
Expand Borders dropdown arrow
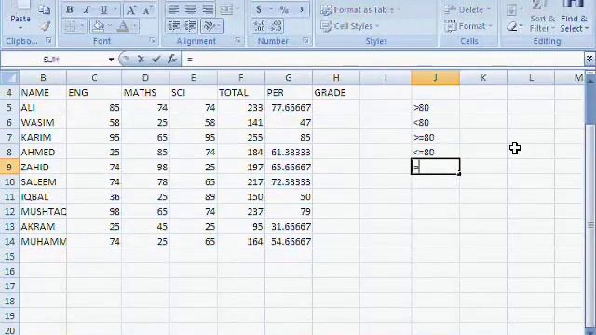[x=83, y=26]
